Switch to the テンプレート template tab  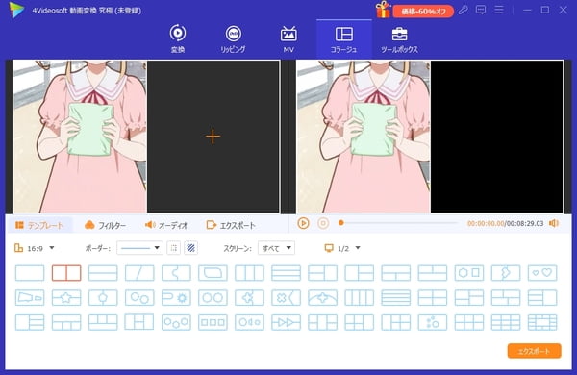coord(39,225)
